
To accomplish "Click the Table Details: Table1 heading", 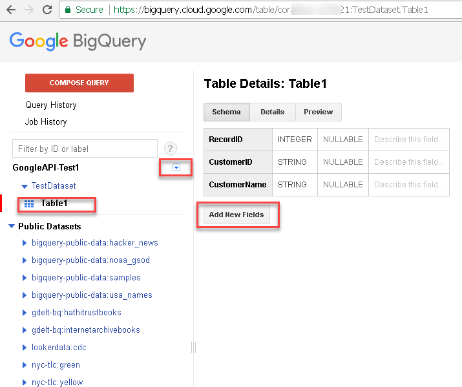I will [x=265, y=83].
